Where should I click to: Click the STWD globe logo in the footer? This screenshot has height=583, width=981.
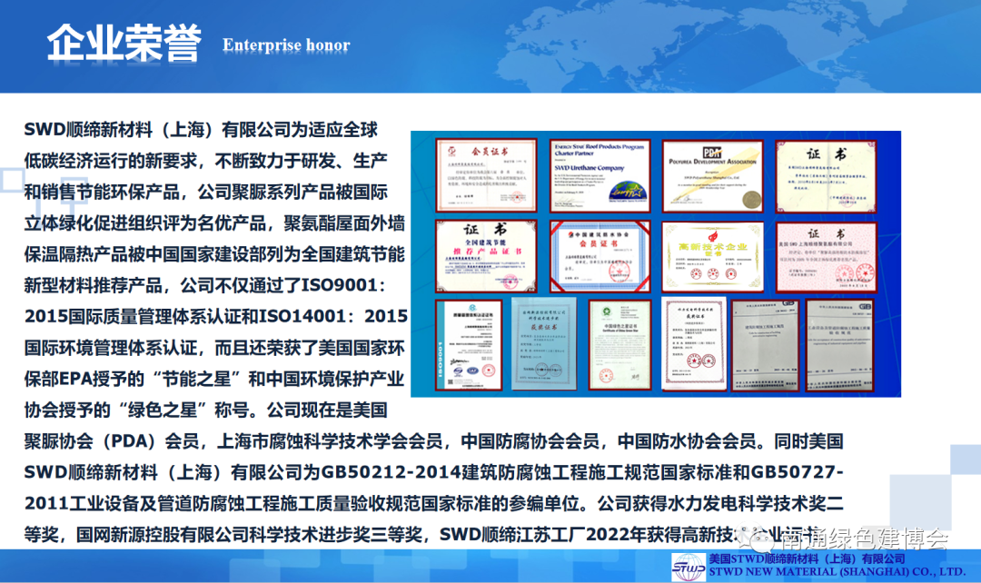coord(689,568)
